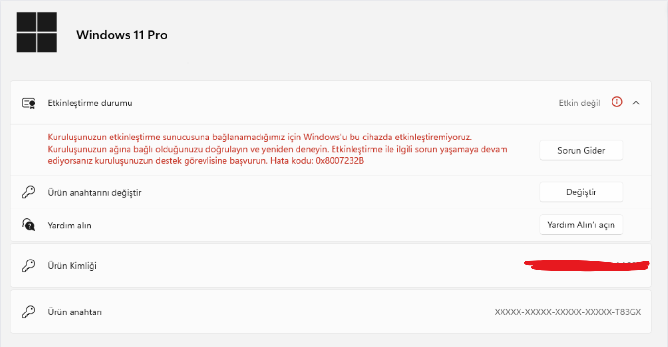This screenshot has width=668, height=347.
Task: Click the help headset icon next to Yardım alın
Action: (x=29, y=225)
